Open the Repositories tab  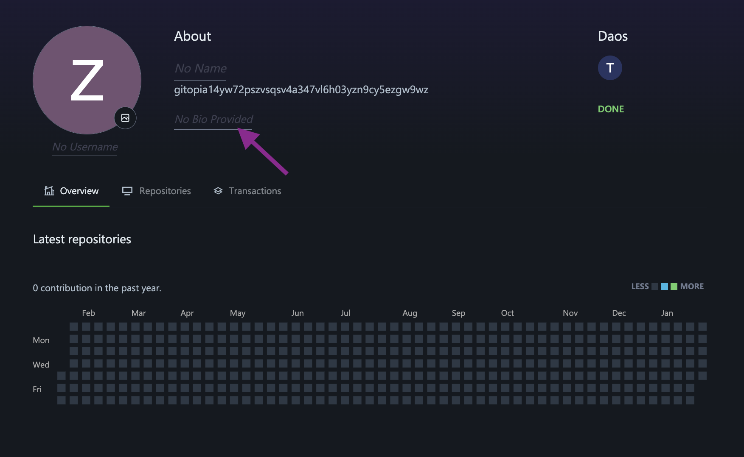click(x=157, y=191)
